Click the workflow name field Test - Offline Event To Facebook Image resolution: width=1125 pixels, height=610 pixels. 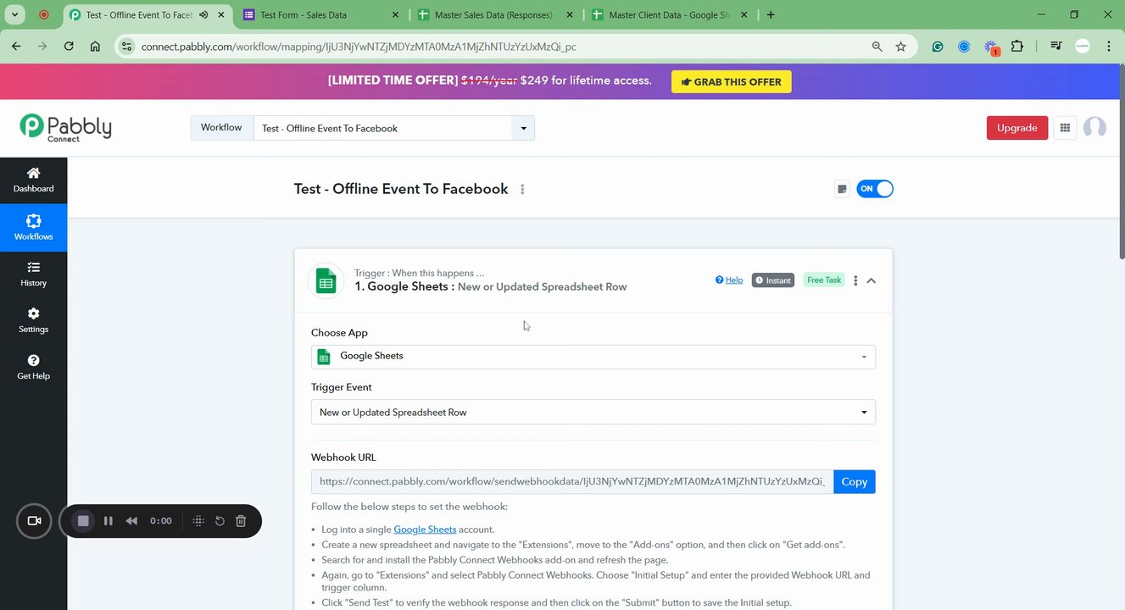(x=383, y=128)
